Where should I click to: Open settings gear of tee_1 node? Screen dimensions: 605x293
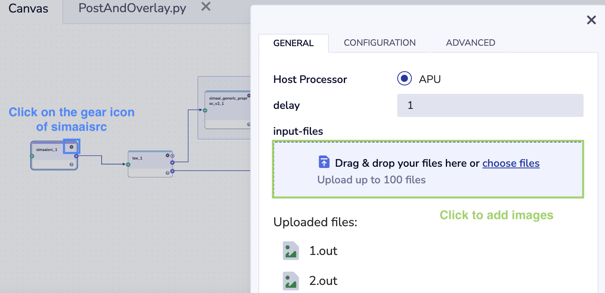[x=167, y=155]
